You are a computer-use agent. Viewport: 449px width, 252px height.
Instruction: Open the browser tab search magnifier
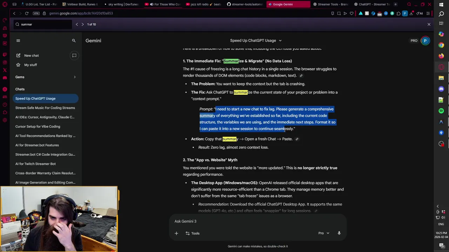pos(409,4)
